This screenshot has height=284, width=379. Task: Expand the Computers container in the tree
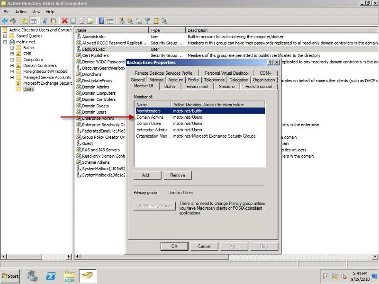[12, 60]
